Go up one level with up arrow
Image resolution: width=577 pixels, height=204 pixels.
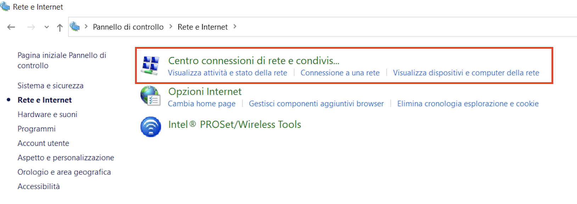click(60, 28)
